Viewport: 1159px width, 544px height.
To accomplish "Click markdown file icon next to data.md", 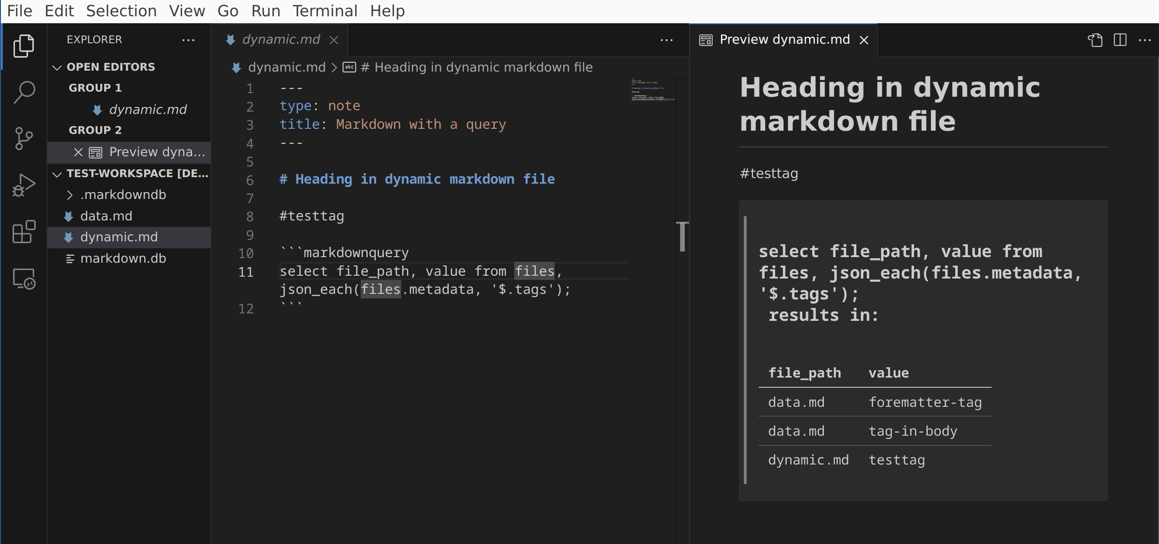I will 68,216.
